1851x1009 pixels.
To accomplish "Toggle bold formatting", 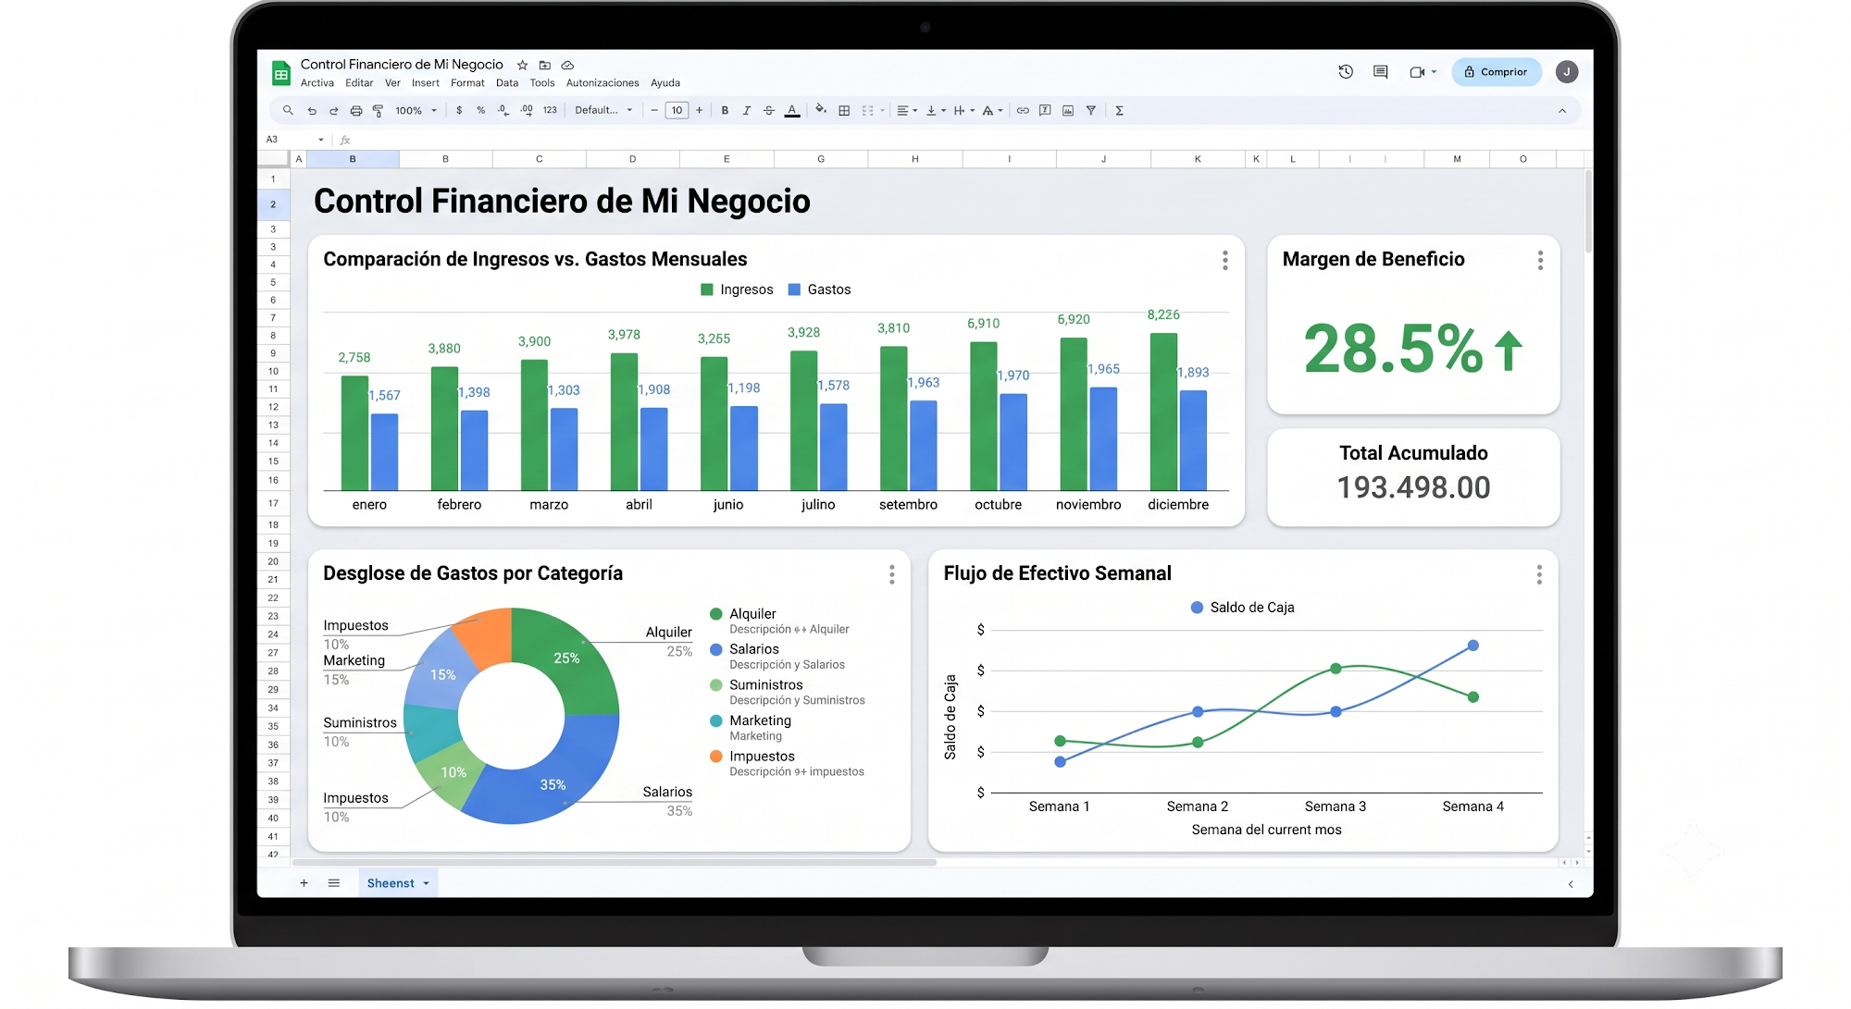I will coord(725,110).
